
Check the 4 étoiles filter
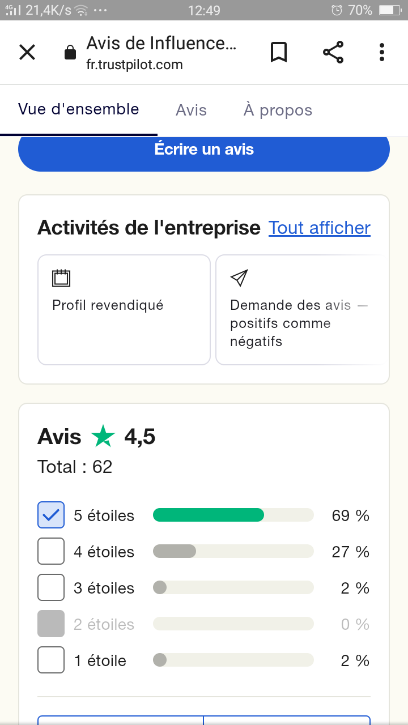click(51, 552)
